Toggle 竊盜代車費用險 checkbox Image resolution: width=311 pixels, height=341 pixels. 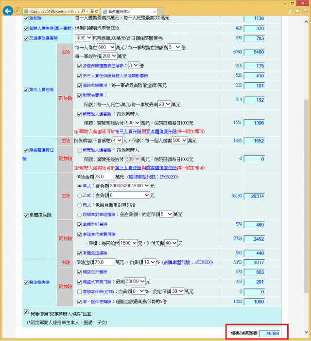[80, 282]
